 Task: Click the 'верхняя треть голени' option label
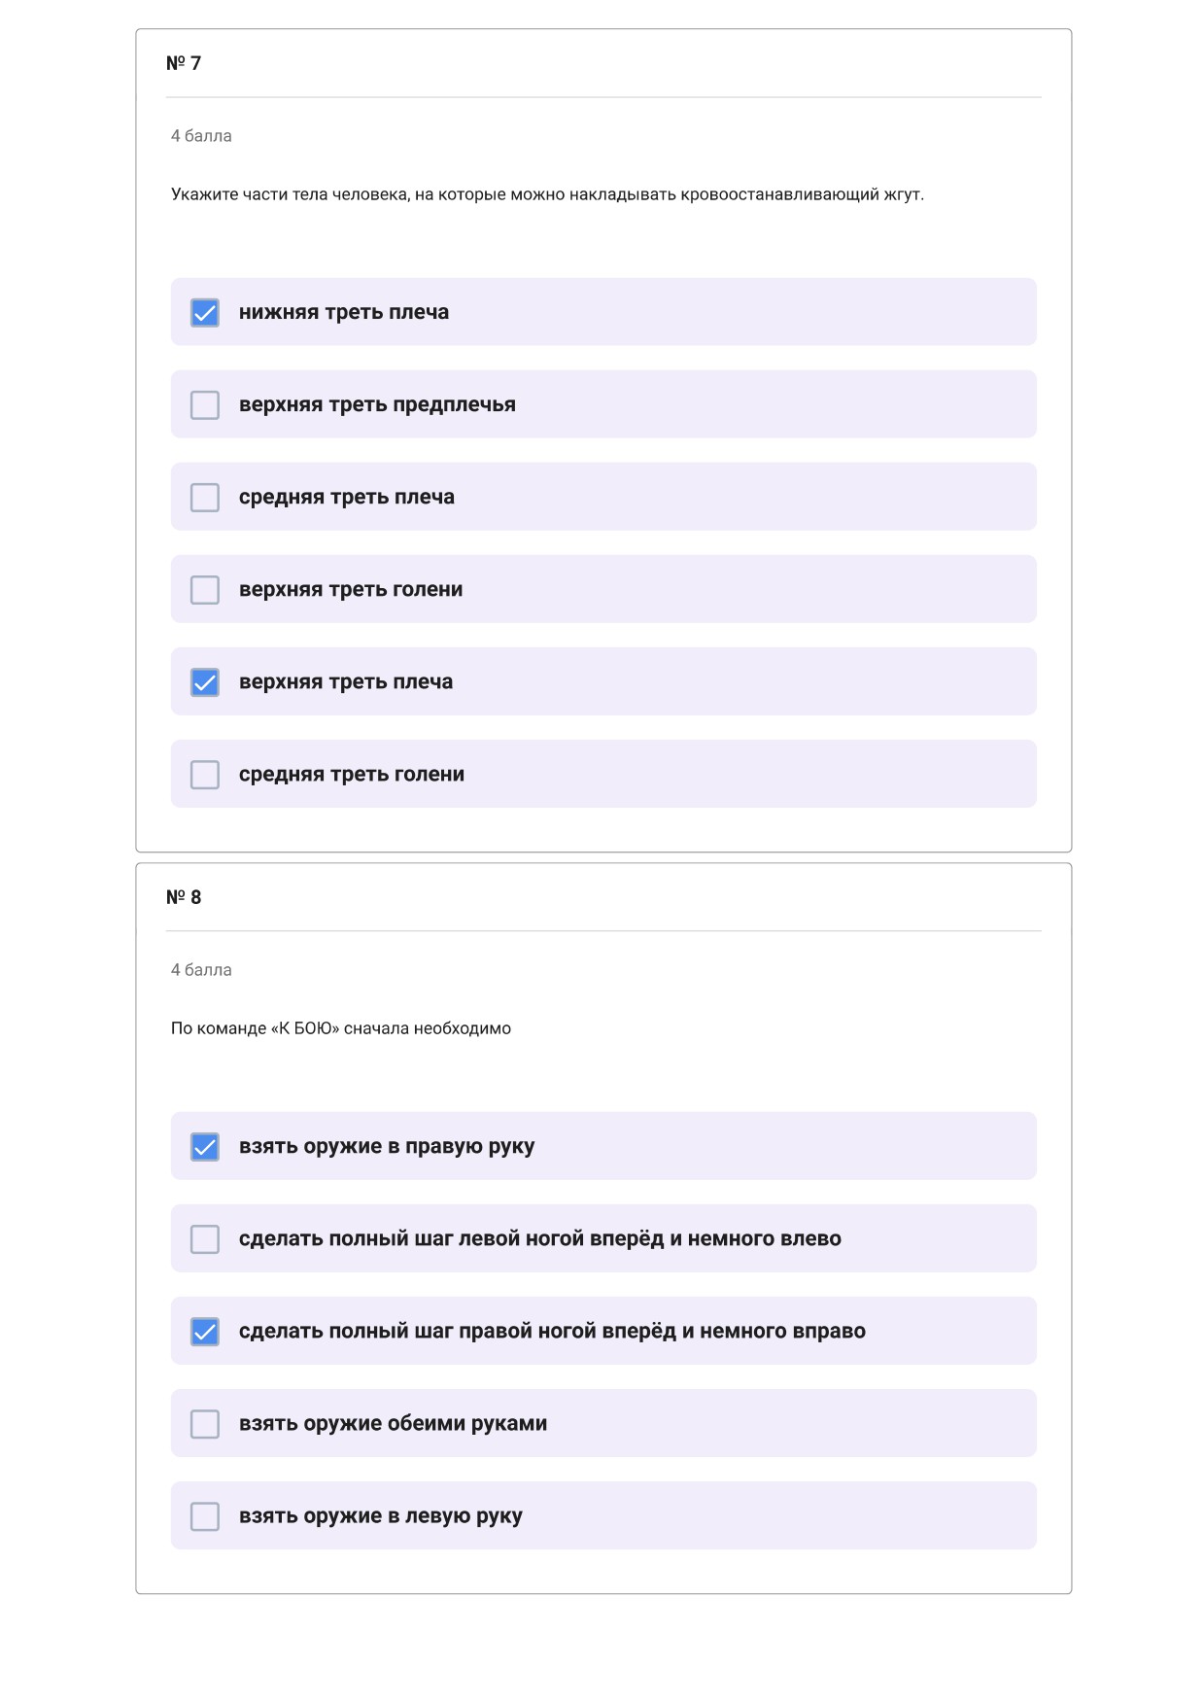click(351, 589)
